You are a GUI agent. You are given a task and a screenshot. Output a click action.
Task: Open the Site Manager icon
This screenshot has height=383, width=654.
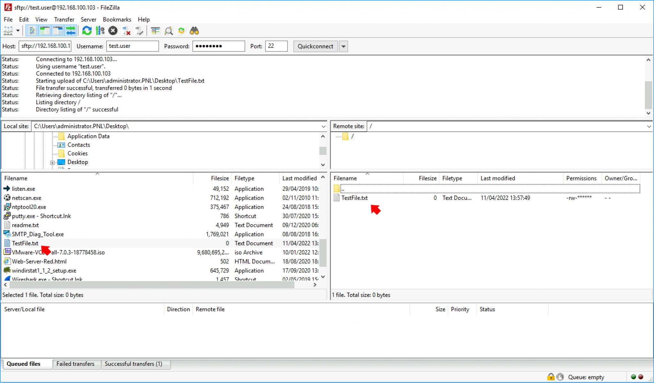[x=8, y=31]
